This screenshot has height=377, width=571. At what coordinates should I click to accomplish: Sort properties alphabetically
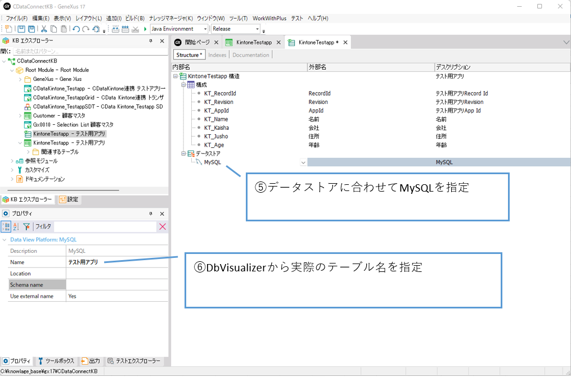[16, 226]
